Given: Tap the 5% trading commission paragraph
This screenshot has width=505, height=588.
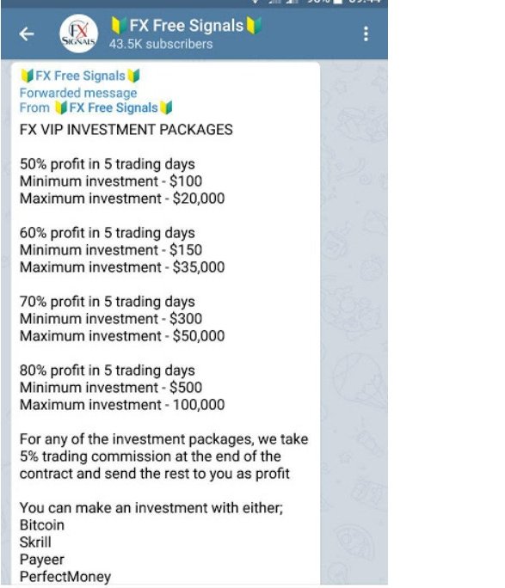Looking at the screenshot, I should click(x=164, y=456).
